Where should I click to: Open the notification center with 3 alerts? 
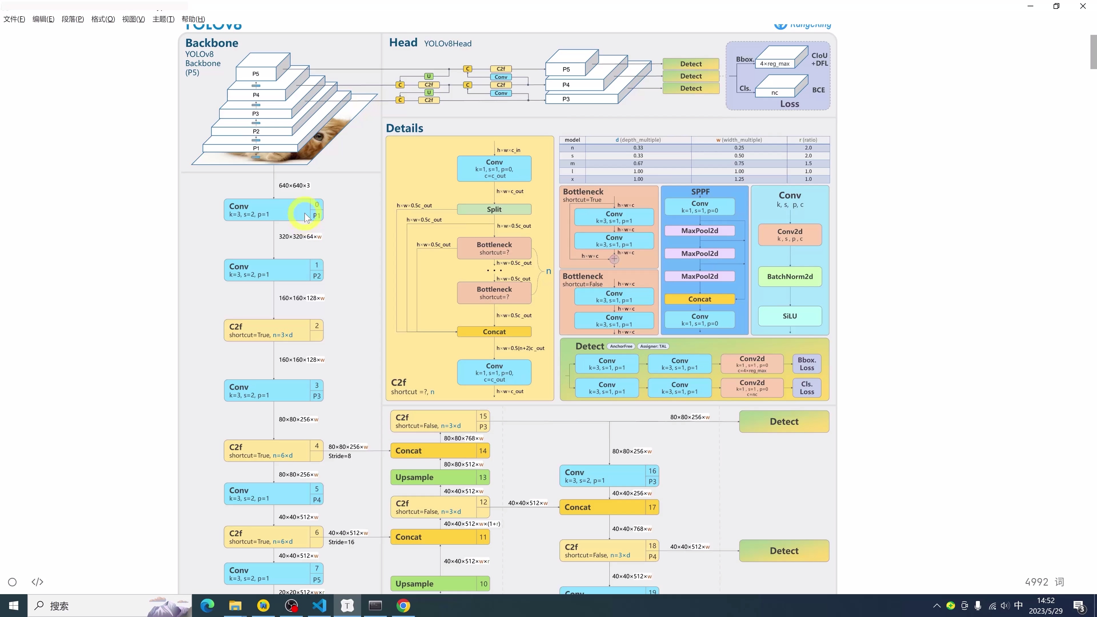[1079, 606]
